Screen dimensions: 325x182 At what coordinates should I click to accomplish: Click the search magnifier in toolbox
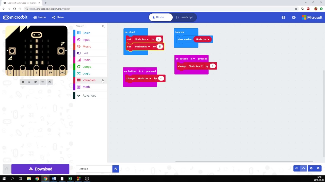click(x=103, y=26)
